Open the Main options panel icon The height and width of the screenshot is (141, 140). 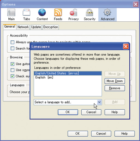coord(11,13)
